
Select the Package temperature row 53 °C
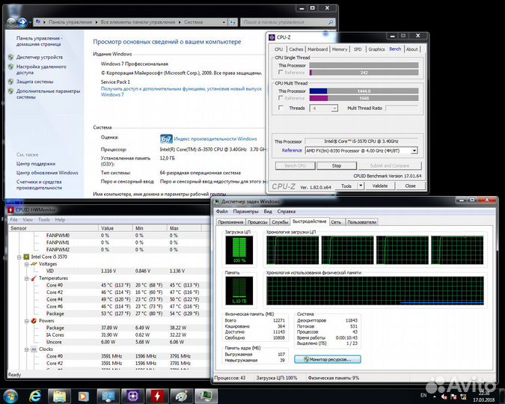click(108, 313)
